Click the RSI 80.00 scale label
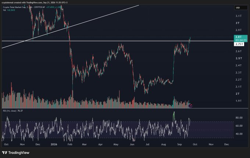Screen dimensions: 250x158 click(239, 118)
